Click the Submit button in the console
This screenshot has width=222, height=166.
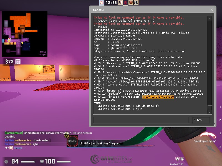[201, 120]
